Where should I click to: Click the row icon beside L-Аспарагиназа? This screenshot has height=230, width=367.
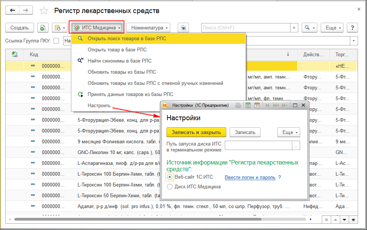tap(33, 163)
